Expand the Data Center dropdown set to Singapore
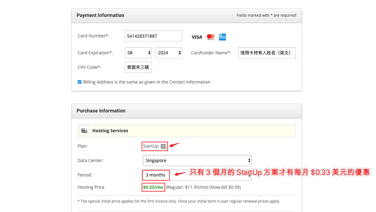 [197, 160]
